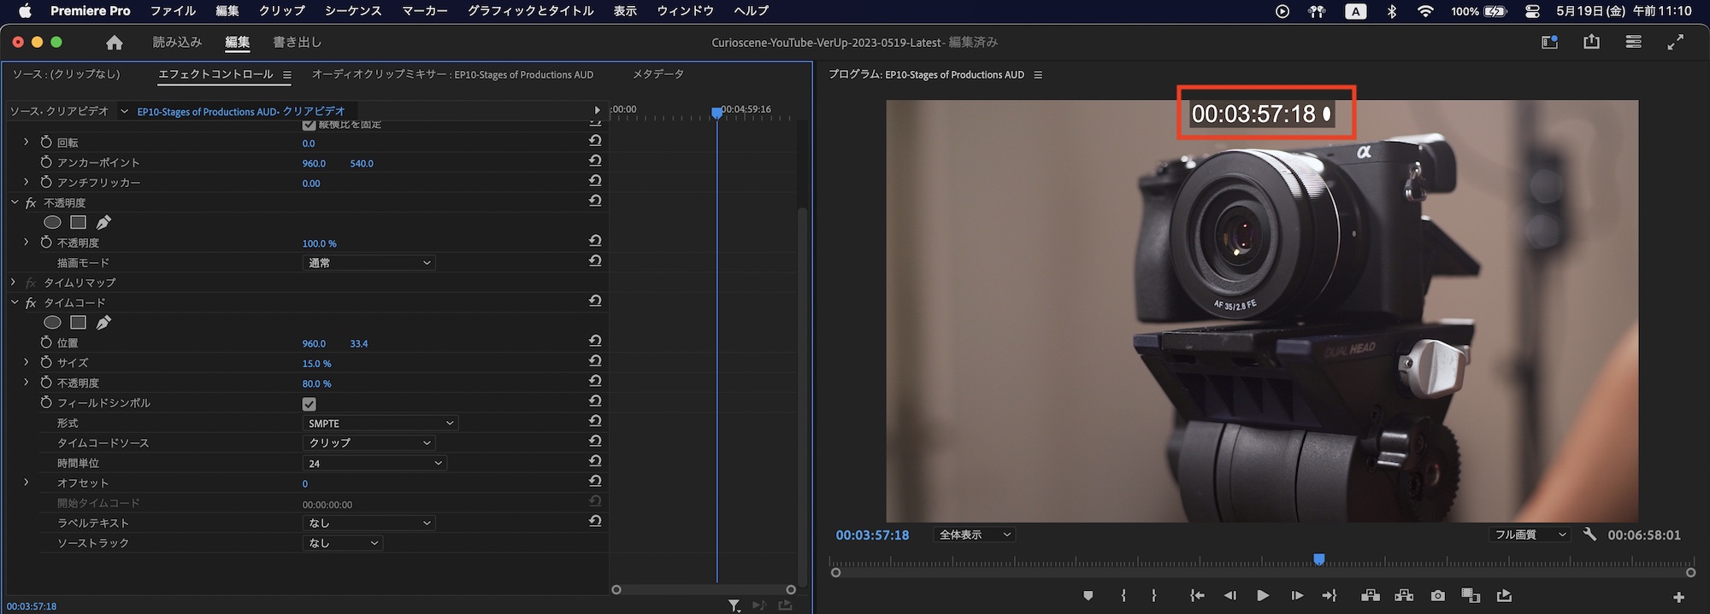
Task: Create rectangle mask under タイムコード effect
Action: click(x=78, y=322)
